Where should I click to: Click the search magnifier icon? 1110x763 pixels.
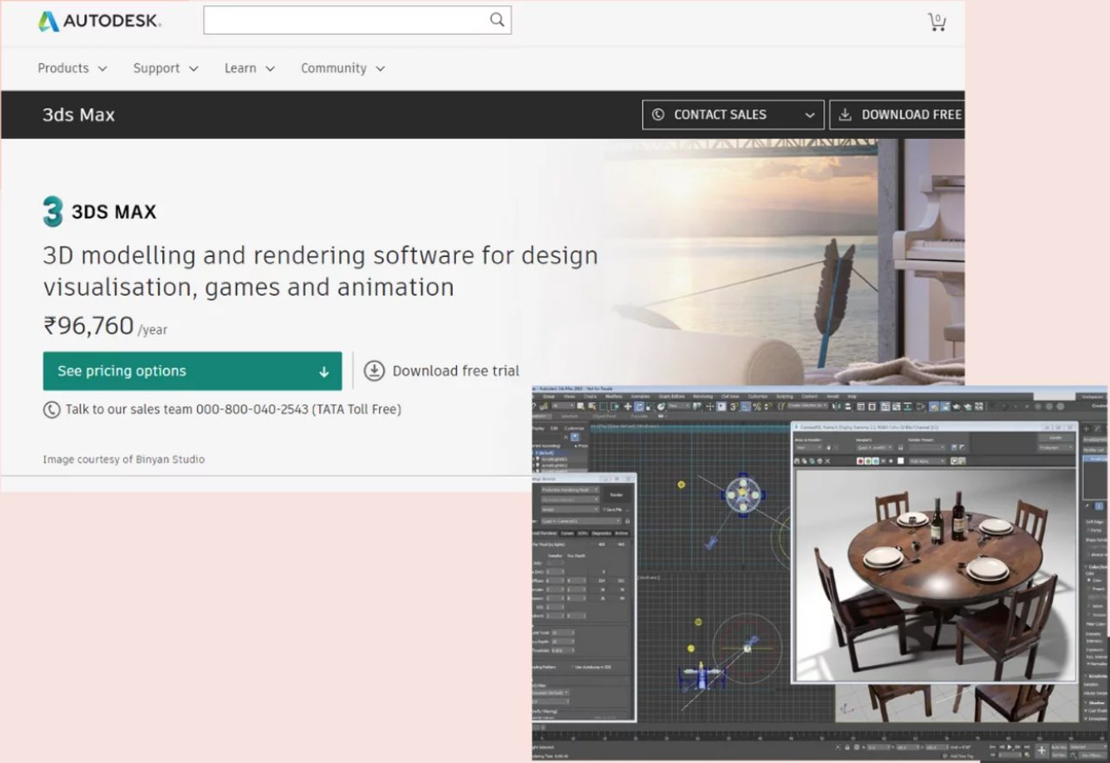497,19
